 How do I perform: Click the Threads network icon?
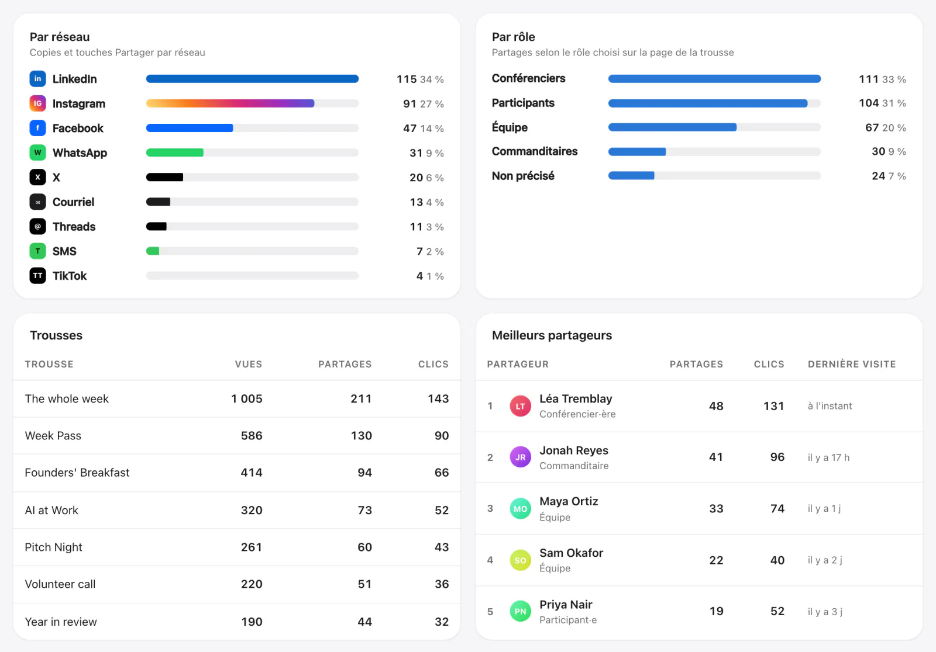pyautogui.click(x=38, y=227)
